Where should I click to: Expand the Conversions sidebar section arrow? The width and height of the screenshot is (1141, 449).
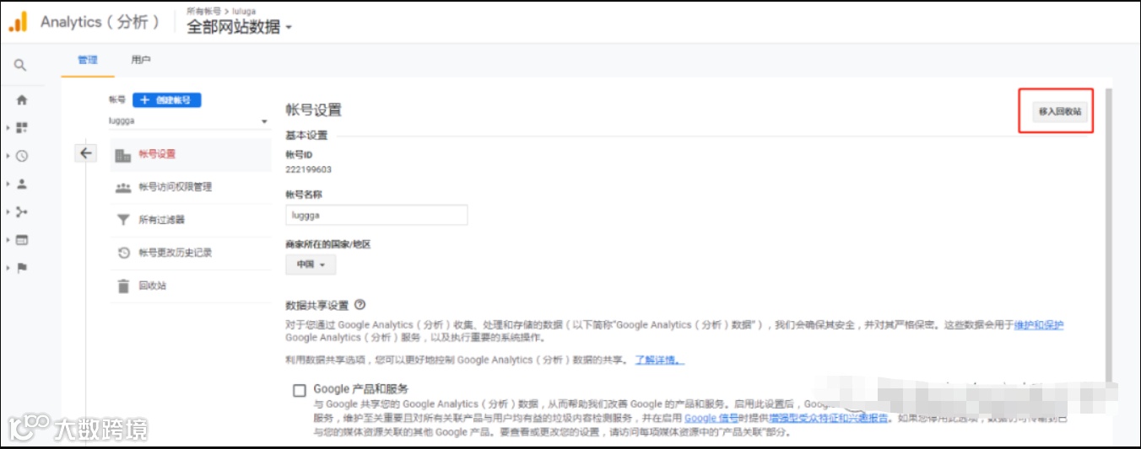8,268
